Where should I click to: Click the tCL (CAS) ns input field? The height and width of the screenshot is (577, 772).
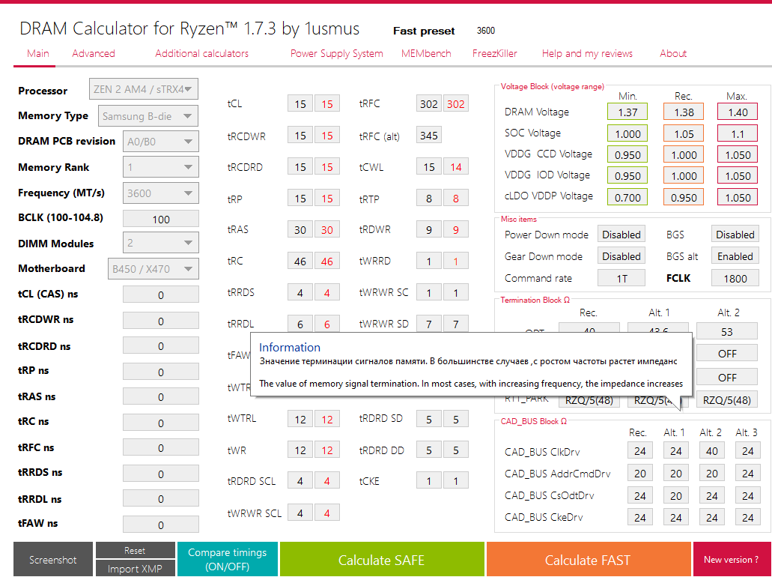tap(161, 294)
